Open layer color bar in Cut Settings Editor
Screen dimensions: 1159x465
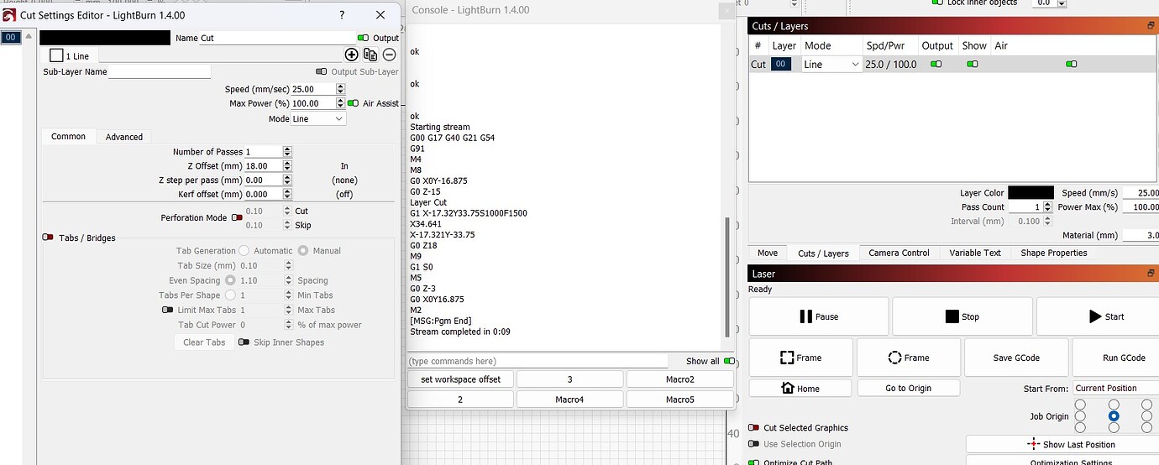point(105,38)
